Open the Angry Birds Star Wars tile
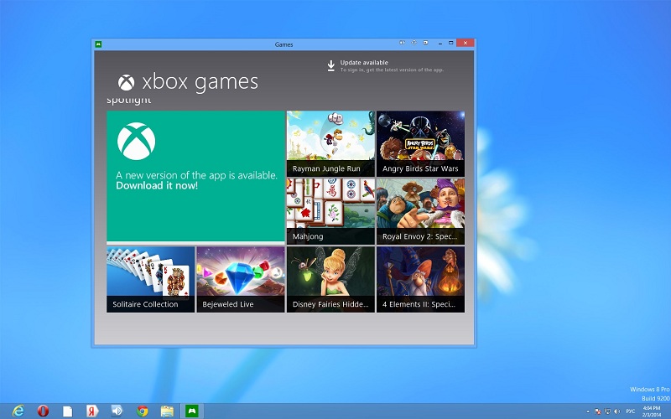 (x=420, y=143)
